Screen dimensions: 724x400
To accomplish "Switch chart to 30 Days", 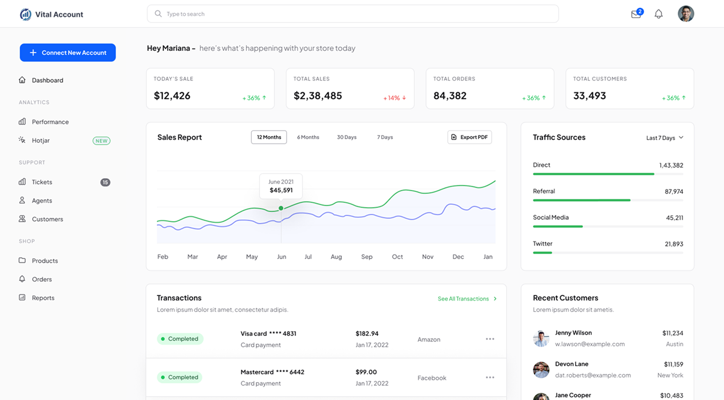I will coord(346,138).
